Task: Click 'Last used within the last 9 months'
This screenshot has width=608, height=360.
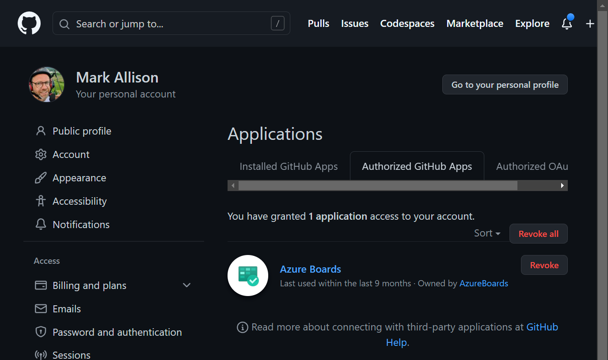Action: [x=346, y=283]
